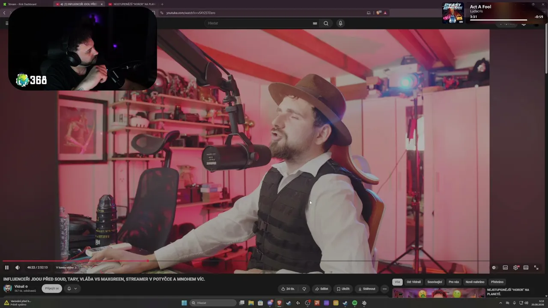Open the player settings gear

click(515, 267)
